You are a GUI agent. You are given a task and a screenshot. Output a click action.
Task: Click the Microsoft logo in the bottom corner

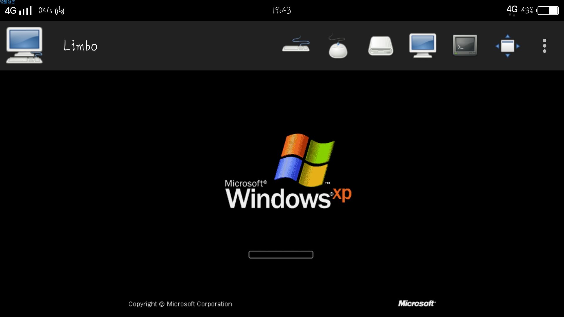tap(417, 303)
